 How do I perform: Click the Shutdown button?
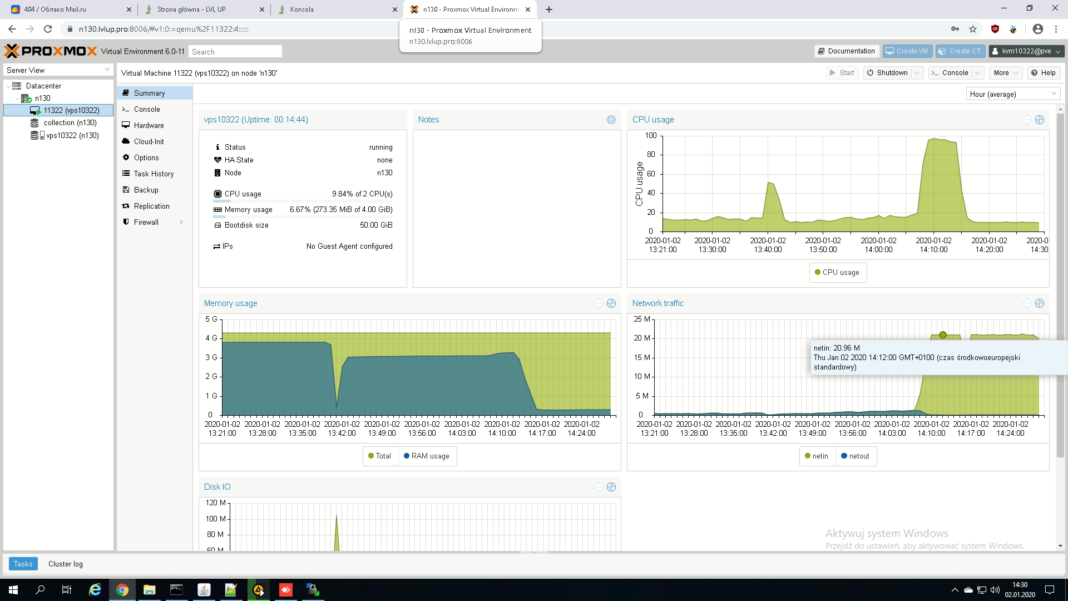[x=887, y=73]
